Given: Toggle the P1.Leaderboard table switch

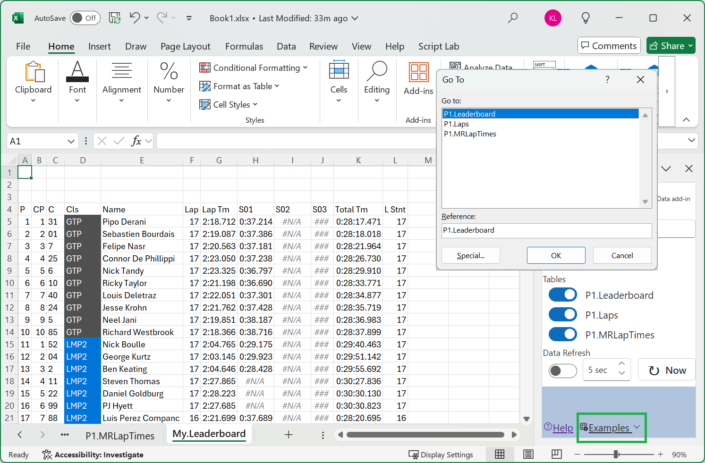Looking at the screenshot, I should pyautogui.click(x=562, y=295).
